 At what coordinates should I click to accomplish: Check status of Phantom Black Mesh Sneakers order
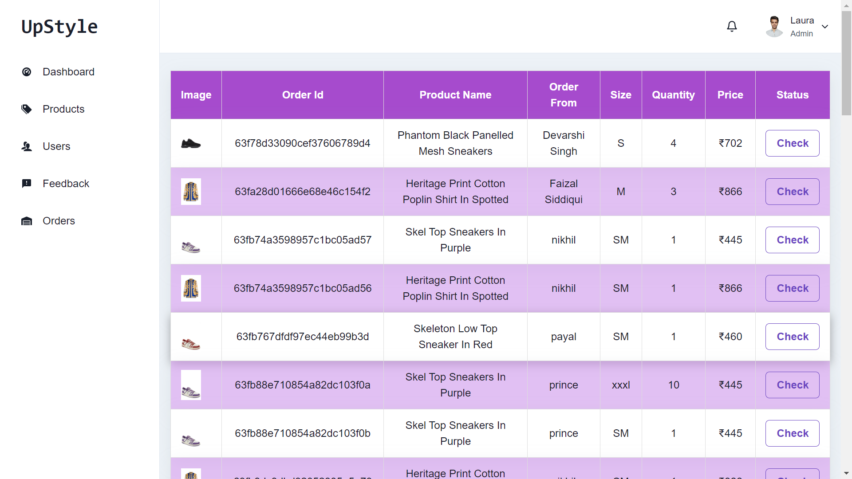tap(793, 143)
